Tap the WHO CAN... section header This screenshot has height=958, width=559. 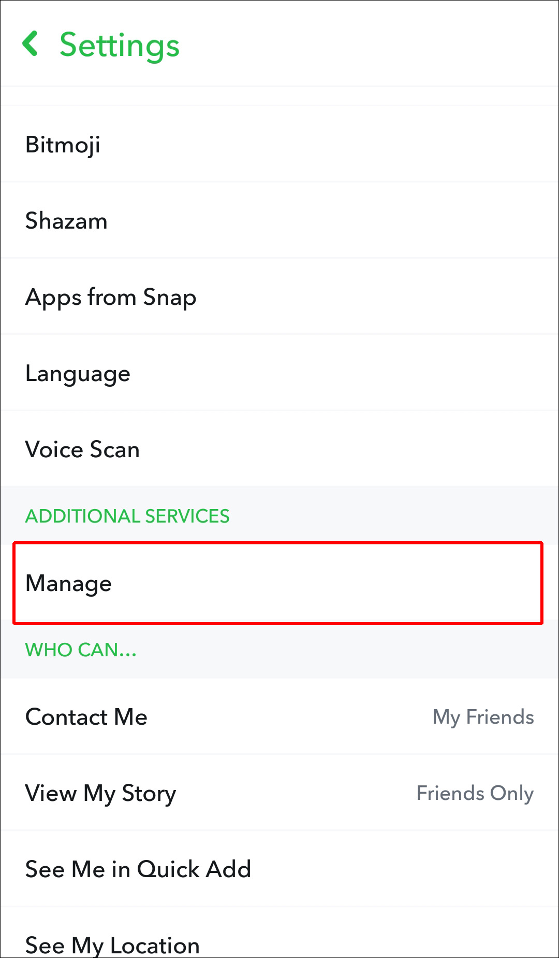pyautogui.click(x=81, y=650)
